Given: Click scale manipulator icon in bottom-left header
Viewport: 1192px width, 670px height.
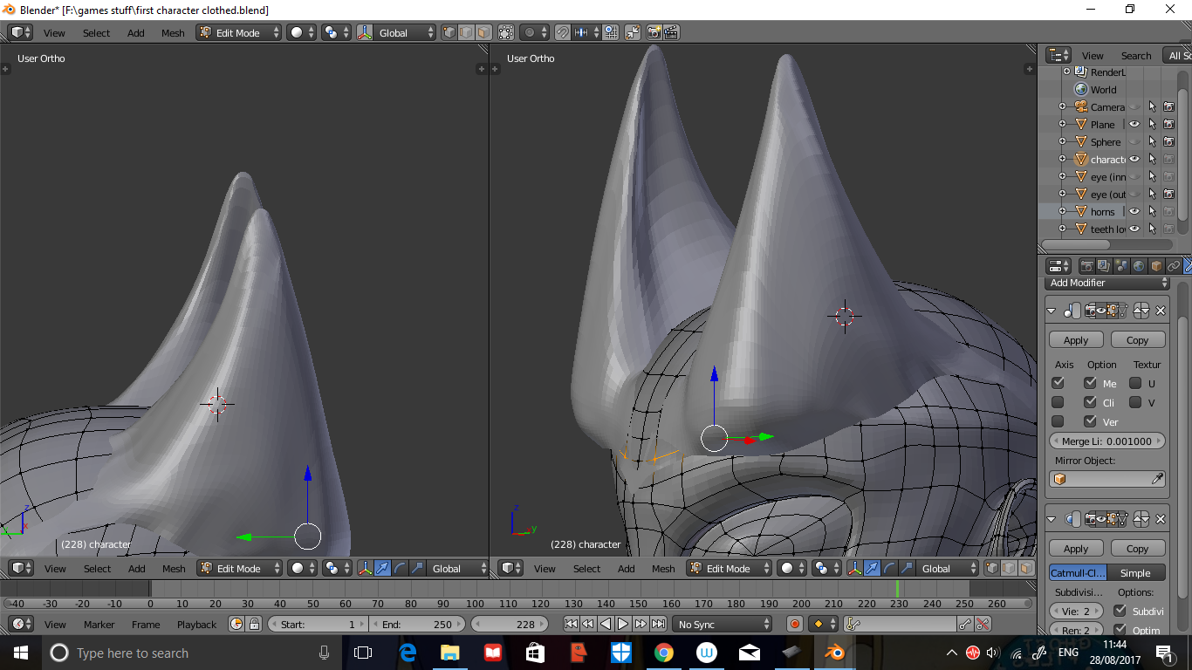Looking at the screenshot, I should pos(417,568).
